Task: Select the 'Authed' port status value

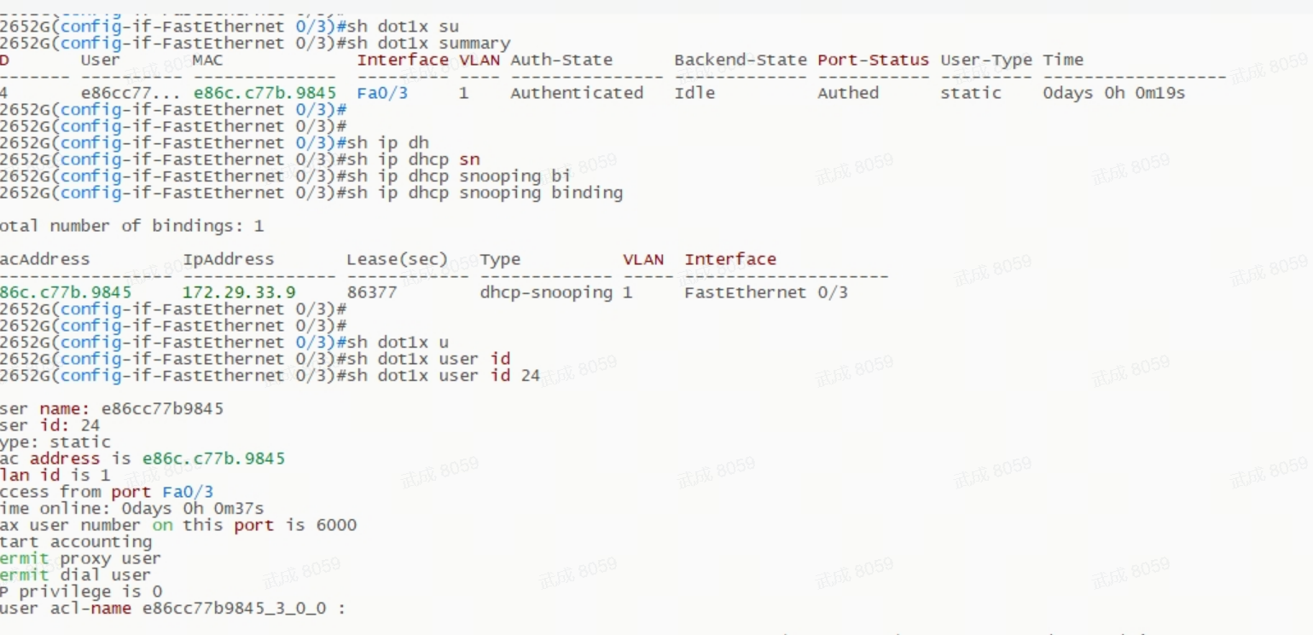Action: click(848, 93)
